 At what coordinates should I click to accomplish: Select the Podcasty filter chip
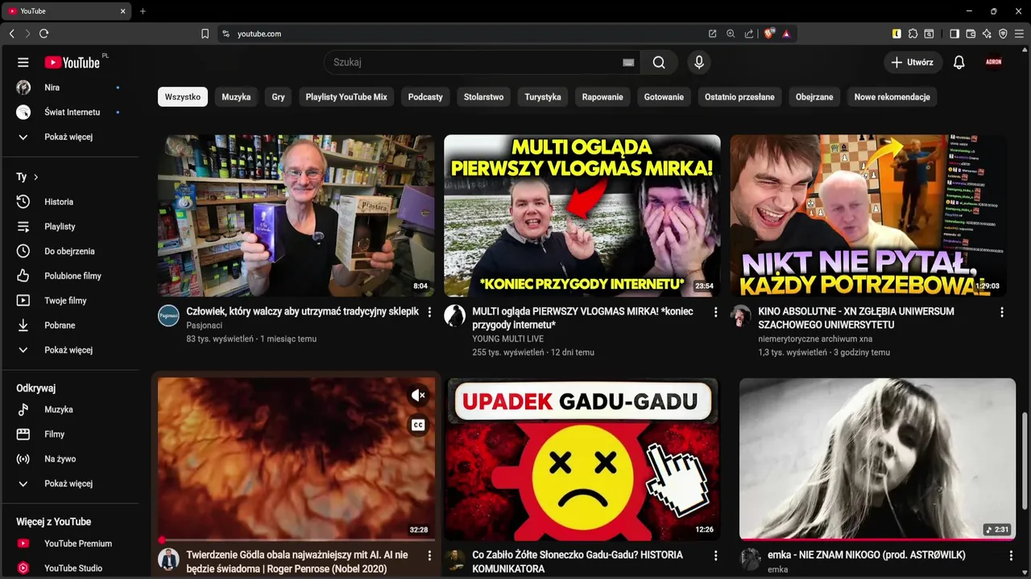(425, 96)
